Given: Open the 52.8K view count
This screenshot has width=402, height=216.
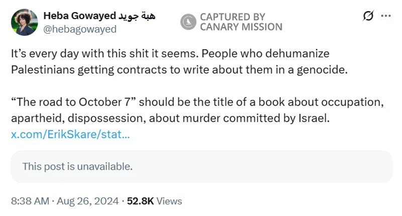Looking at the screenshot, I should pyautogui.click(x=140, y=201).
